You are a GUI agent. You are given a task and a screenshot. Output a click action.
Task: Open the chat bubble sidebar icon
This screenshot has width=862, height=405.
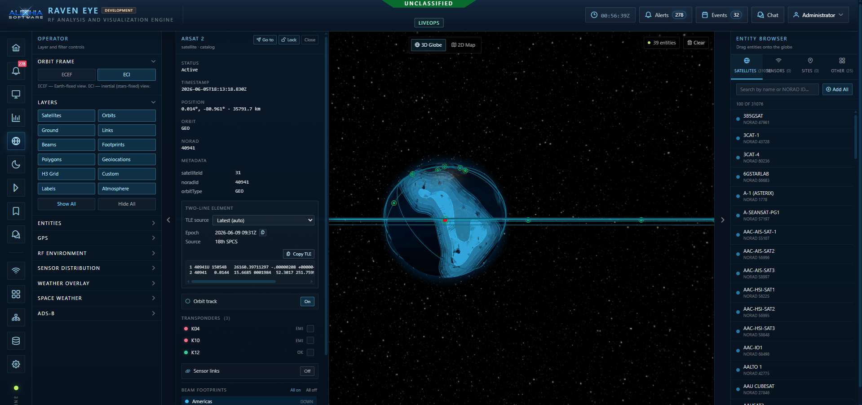click(x=16, y=234)
